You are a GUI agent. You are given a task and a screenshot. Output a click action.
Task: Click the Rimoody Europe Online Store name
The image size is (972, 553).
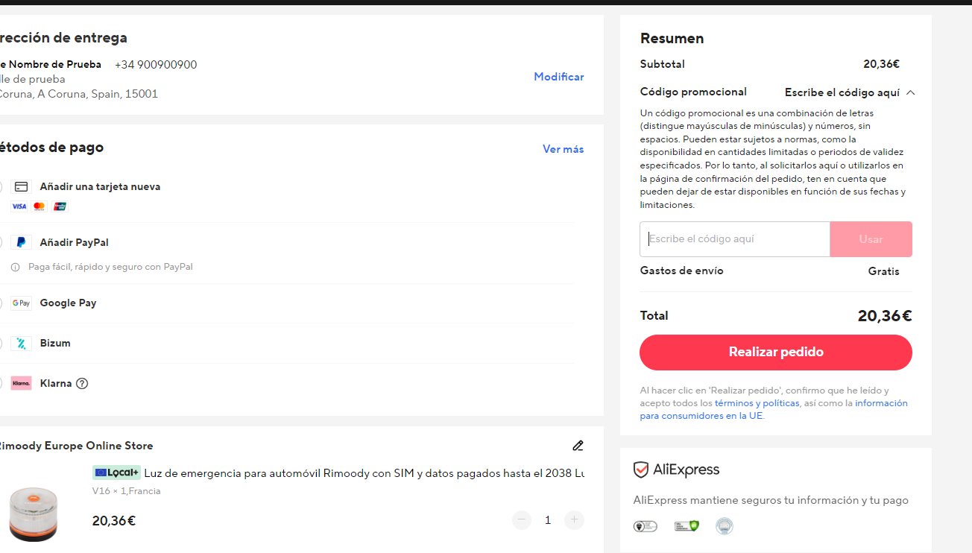pyautogui.click(x=75, y=446)
